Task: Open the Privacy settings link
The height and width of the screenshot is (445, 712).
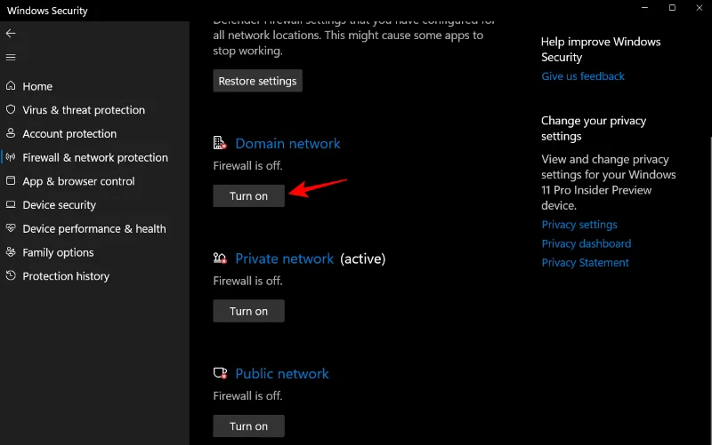Action: [x=579, y=225]
